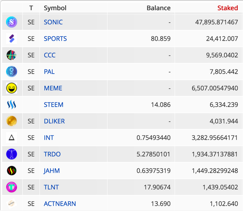Click the SPORTS token logo
Image resolution: width=243 pixels, height=211 pixels.
[x=11, y=39]
